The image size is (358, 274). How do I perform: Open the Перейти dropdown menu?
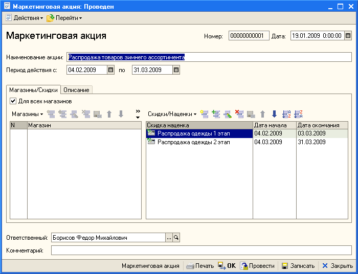point(64,18)
